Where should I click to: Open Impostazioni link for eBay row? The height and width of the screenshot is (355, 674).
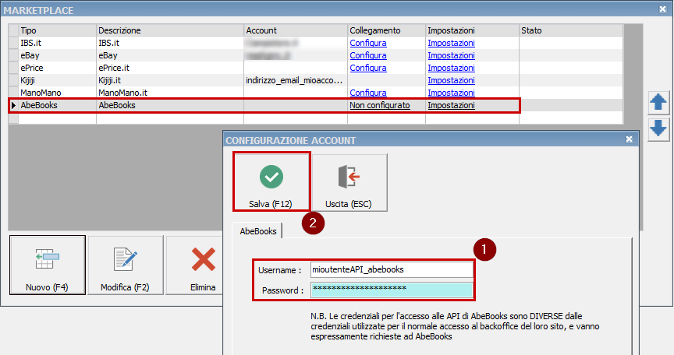452,55
